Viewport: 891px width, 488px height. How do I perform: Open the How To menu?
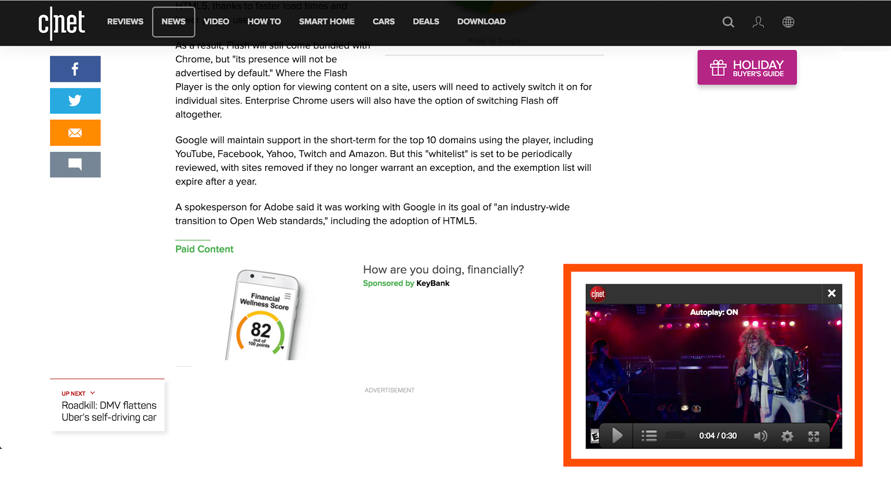(264, 22)
